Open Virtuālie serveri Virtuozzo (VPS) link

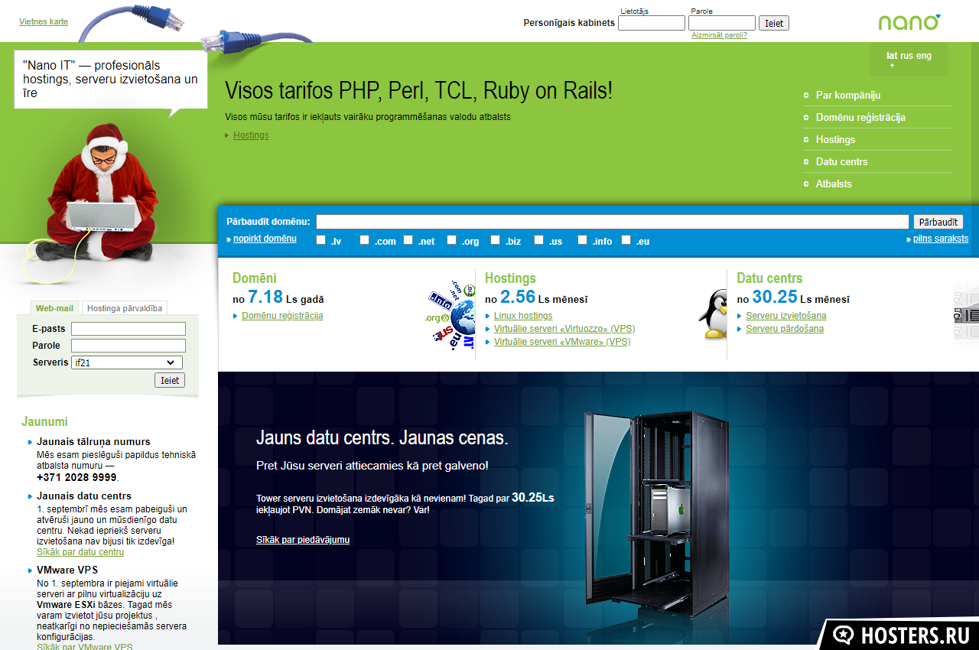564,329
